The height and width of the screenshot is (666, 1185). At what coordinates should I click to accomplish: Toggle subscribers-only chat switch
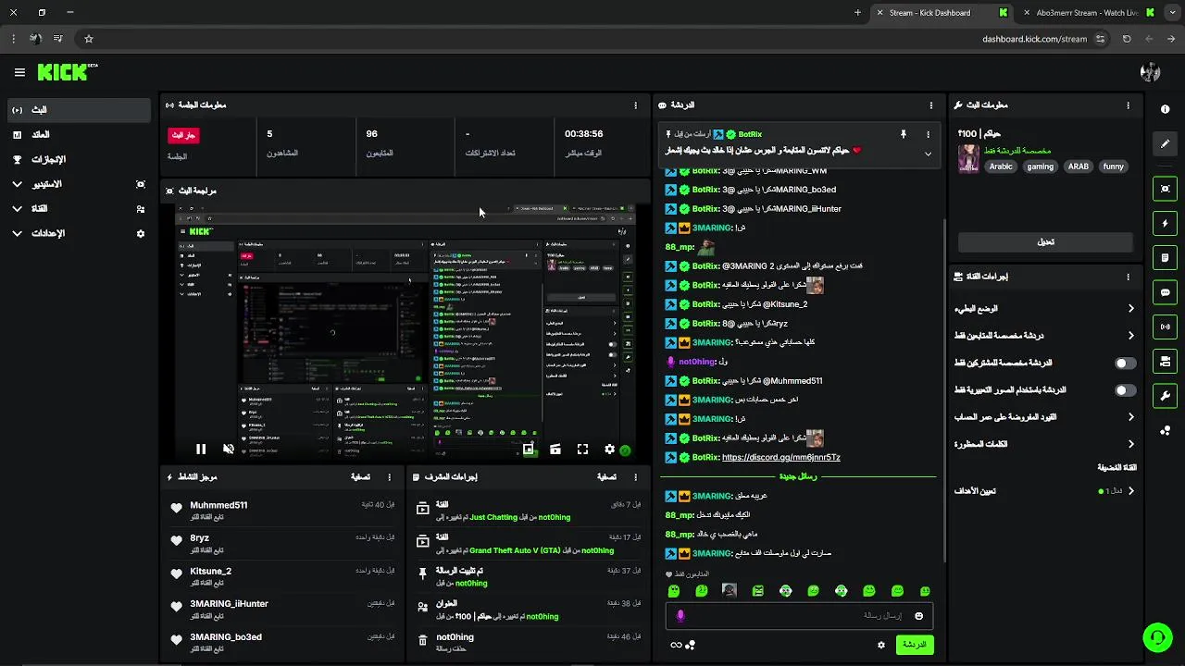pyautogui.click(x=1125, y=364)
